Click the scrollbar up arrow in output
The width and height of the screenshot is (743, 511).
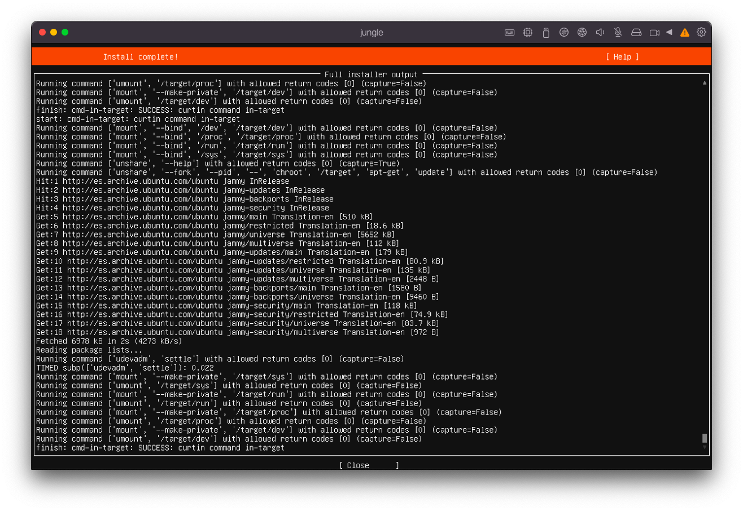click(704, 83)
